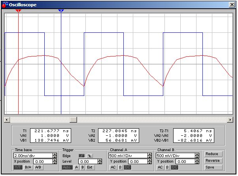Image resolution: width=238 pixels, height=176 pixels.
Task: Decrease Channel B scale with down arrow
Action: click(x=197, y=157)
